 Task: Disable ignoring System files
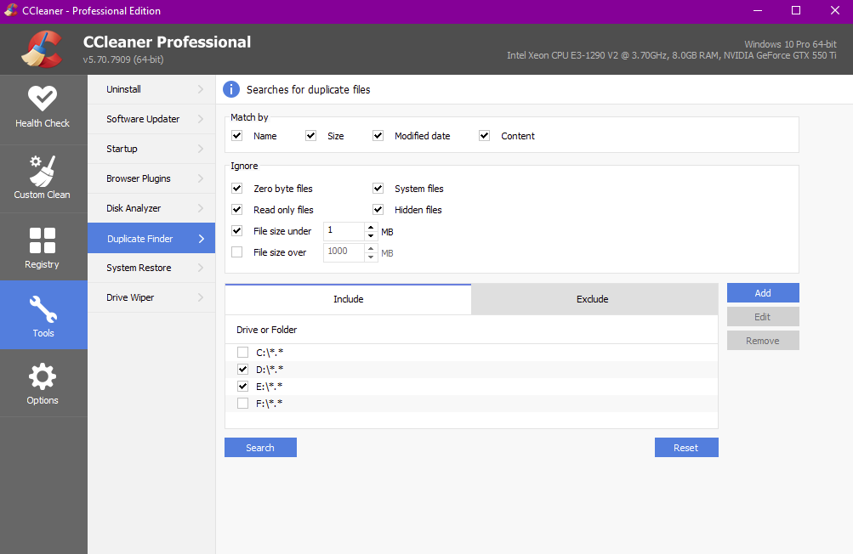pyautogui.click(x=378, y=188)
